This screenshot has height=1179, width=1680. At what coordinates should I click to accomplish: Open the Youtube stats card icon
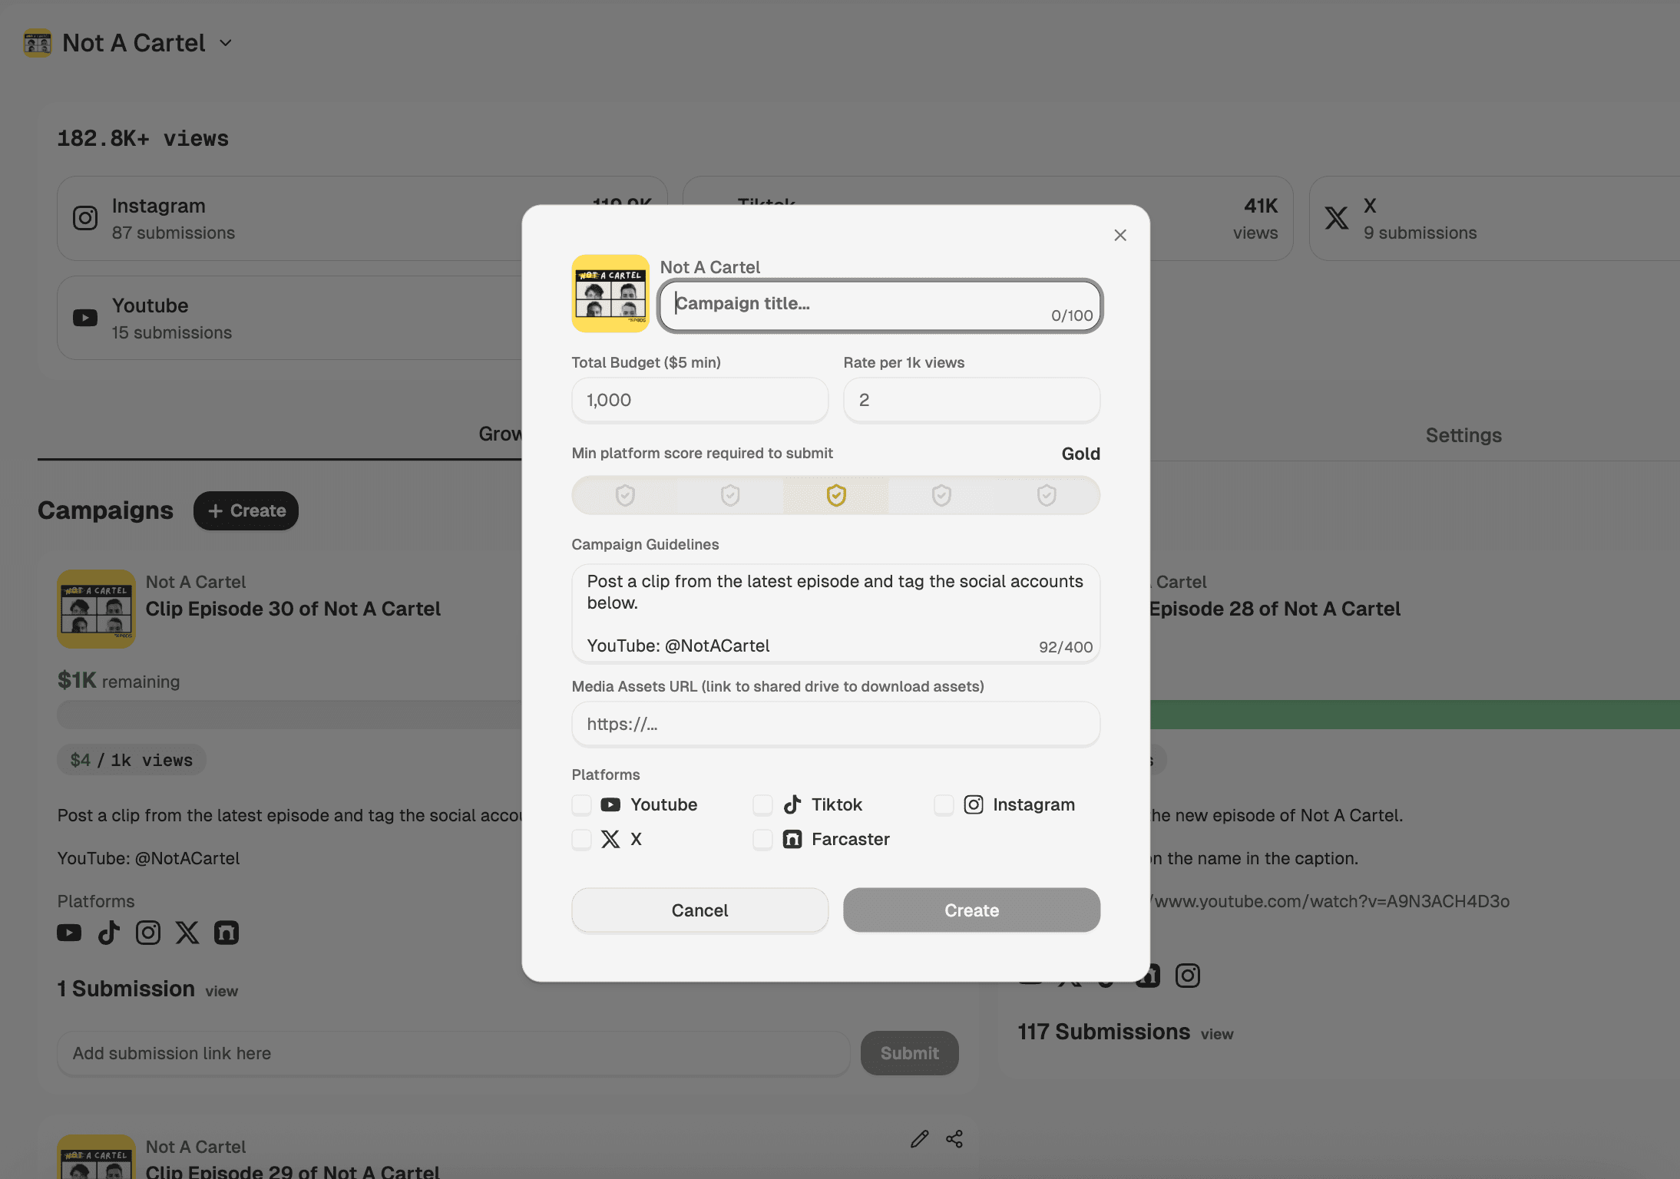(85, 318)
